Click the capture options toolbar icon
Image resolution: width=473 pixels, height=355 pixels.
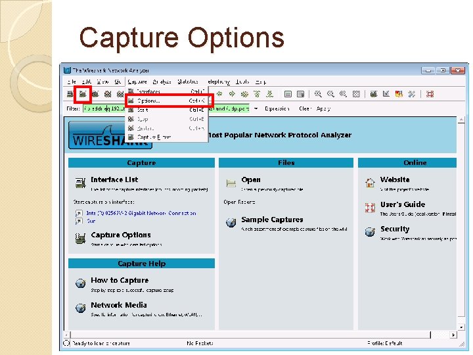tap(83, 94)
